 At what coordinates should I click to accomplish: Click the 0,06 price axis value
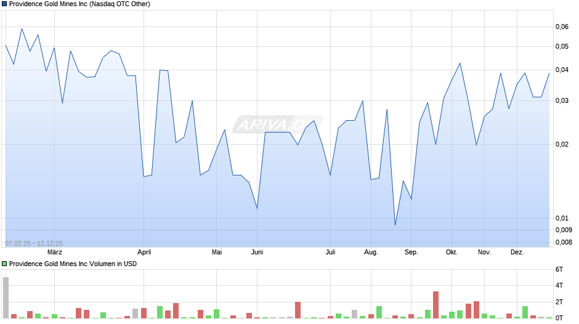click(x=562, y=26)
